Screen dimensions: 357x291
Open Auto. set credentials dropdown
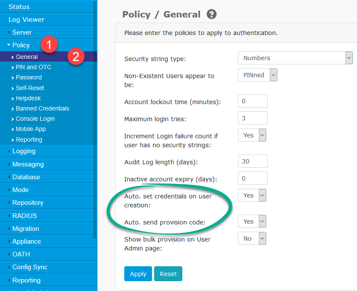(x=252, y=195)
